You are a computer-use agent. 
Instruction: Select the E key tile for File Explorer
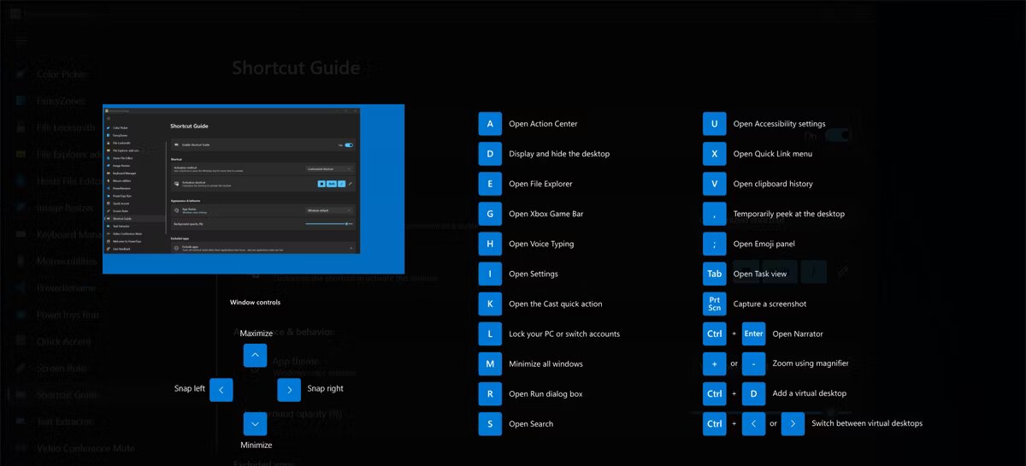(x=490, y=184)
